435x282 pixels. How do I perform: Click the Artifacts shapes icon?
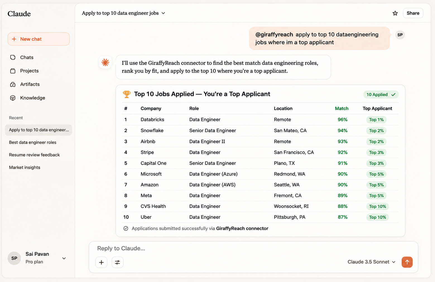pyautogui.click(x=13, y=84)
